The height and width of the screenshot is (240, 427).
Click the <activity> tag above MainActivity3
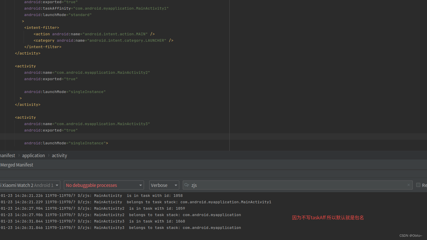point(25,118)
